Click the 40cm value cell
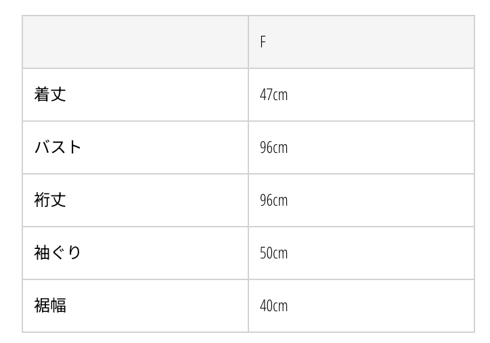 273,306
